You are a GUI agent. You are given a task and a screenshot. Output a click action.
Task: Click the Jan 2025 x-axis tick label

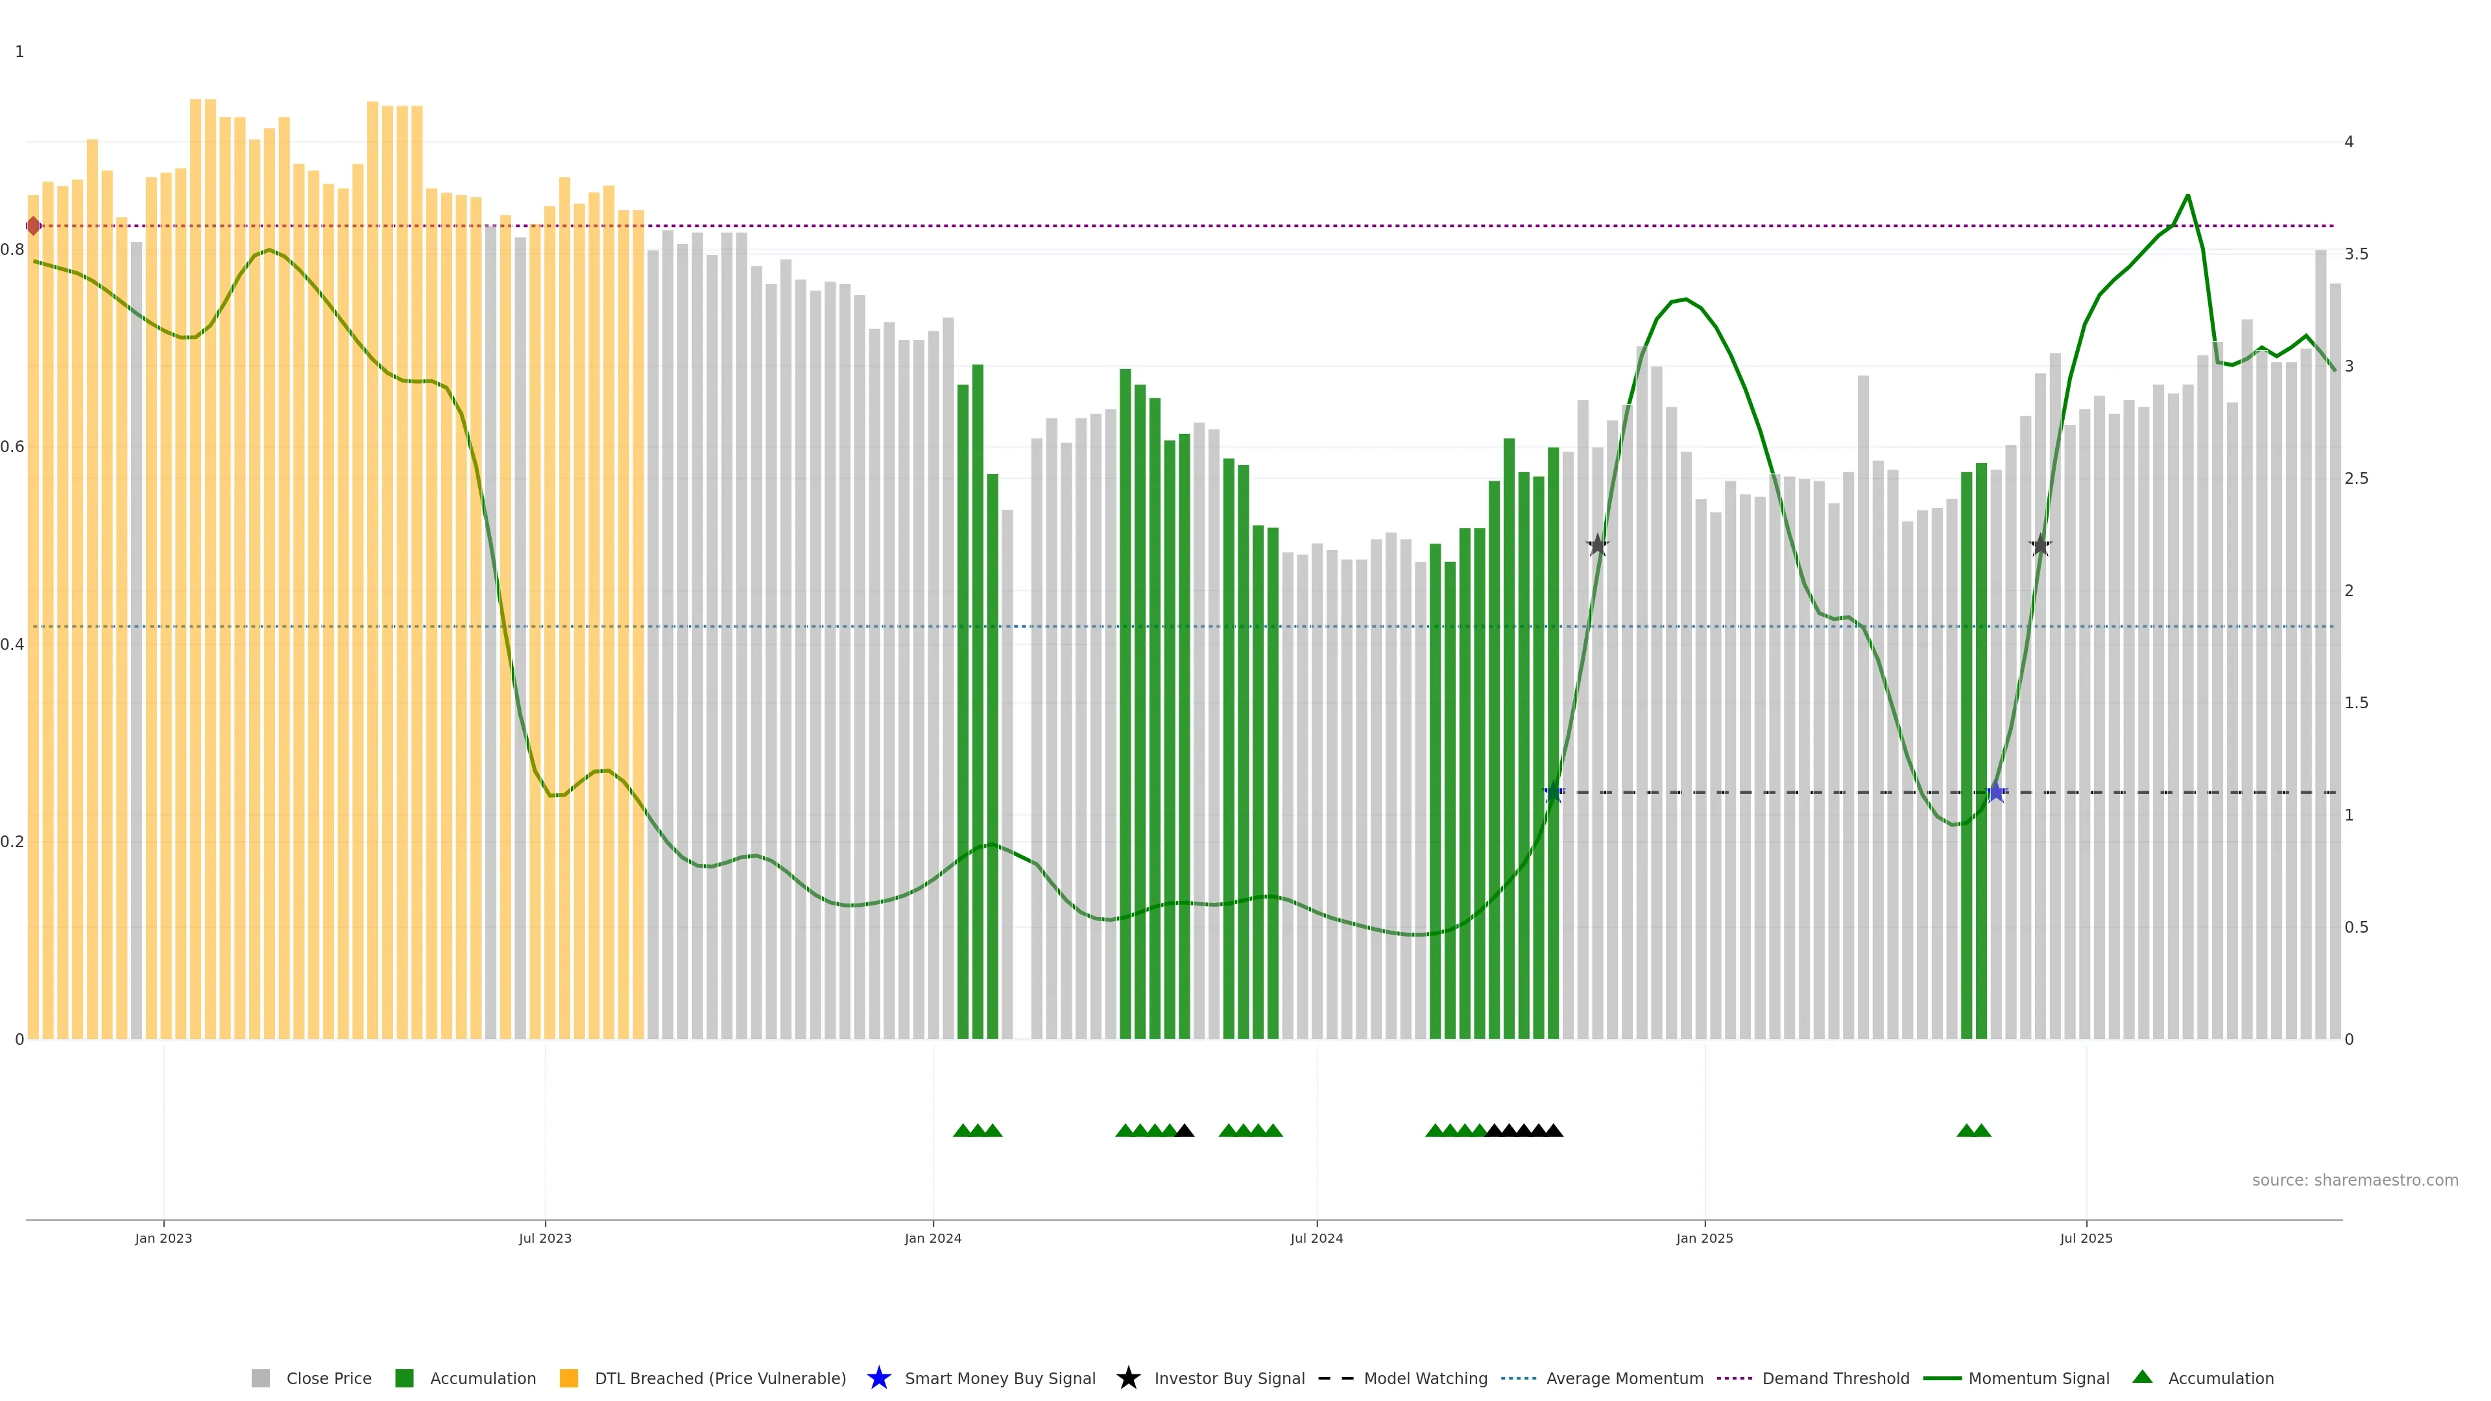click(x=1705, y=1239)
